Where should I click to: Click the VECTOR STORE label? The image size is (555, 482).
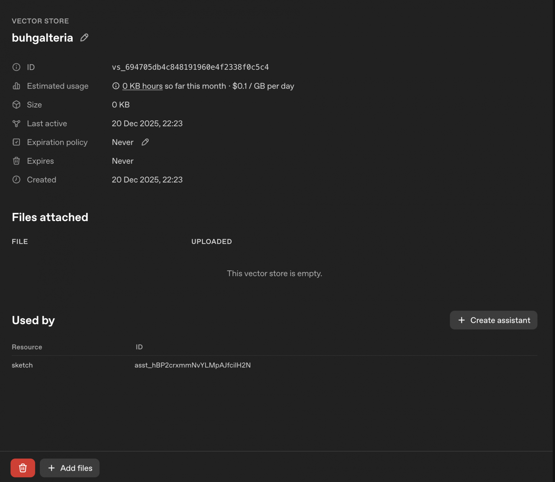click(x=41, y=21)
